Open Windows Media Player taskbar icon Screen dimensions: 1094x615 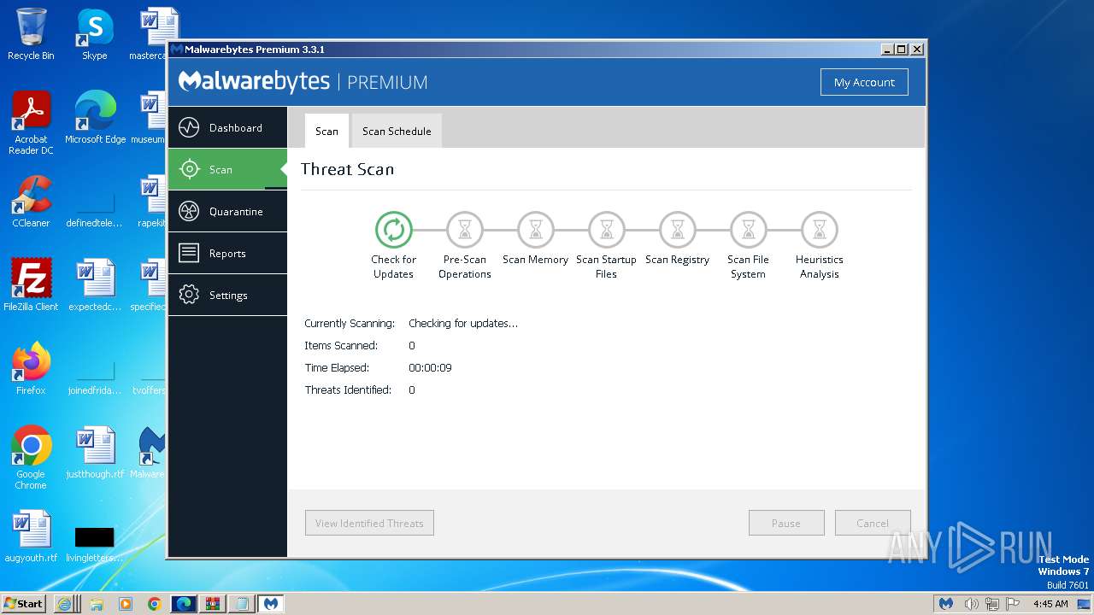(x=126, y=603)
